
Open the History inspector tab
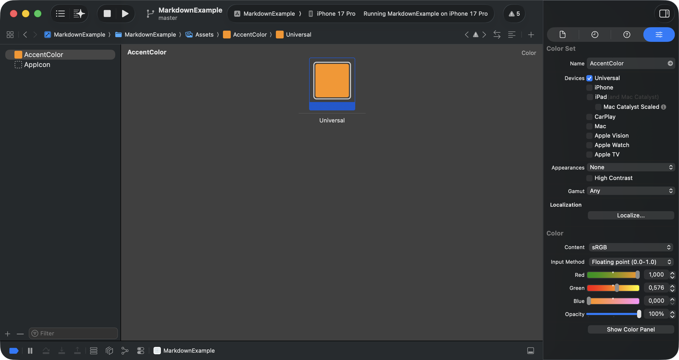595,35
